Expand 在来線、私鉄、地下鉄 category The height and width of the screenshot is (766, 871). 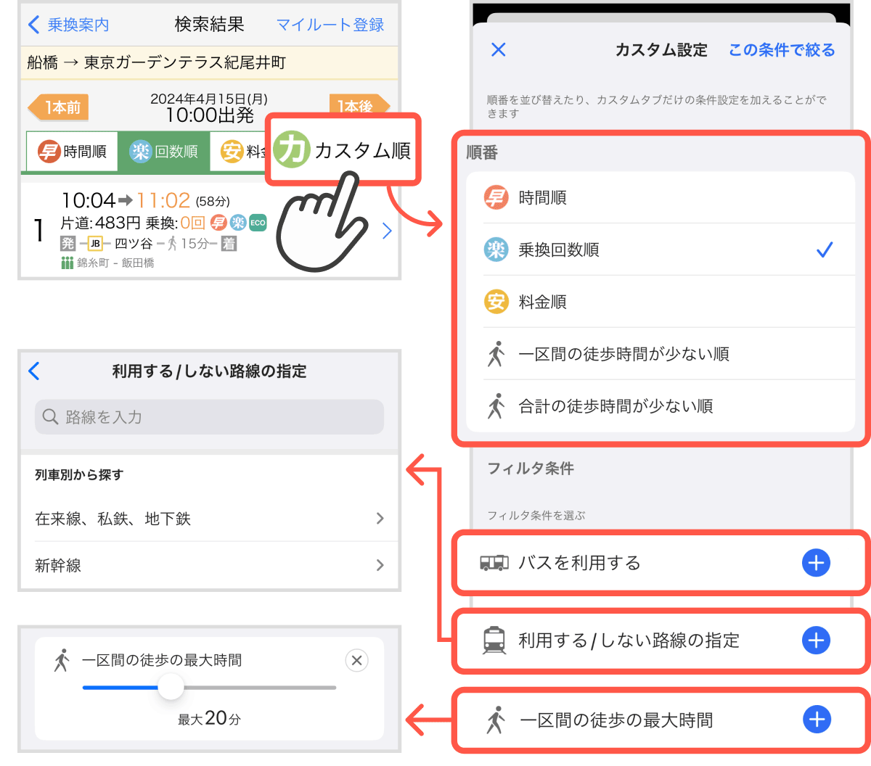tap(209, 519)
